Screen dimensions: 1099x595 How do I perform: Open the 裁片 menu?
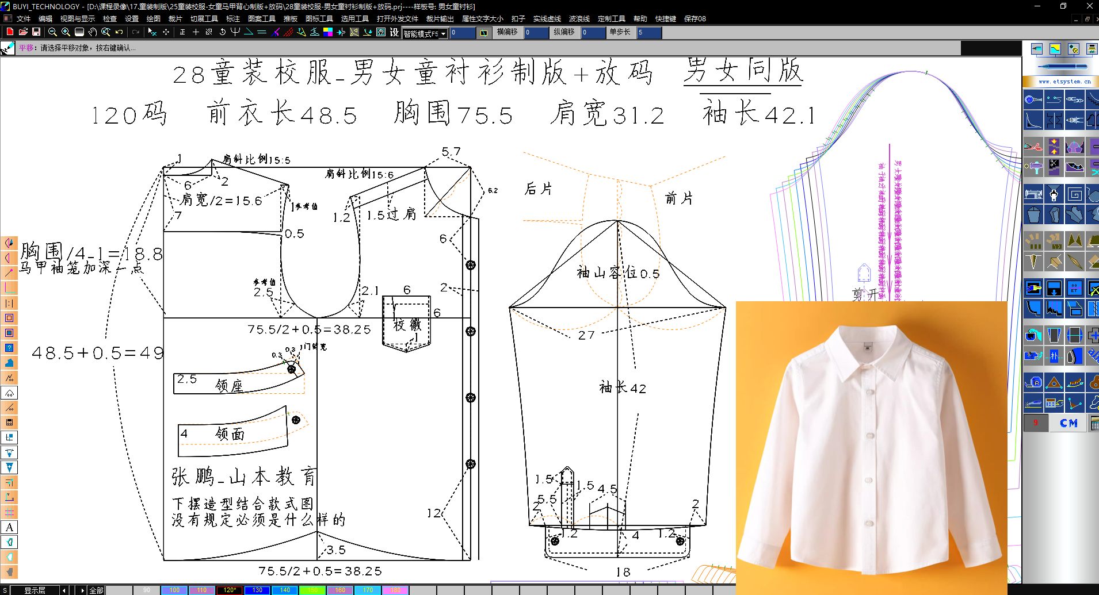(x=175, y=19)
